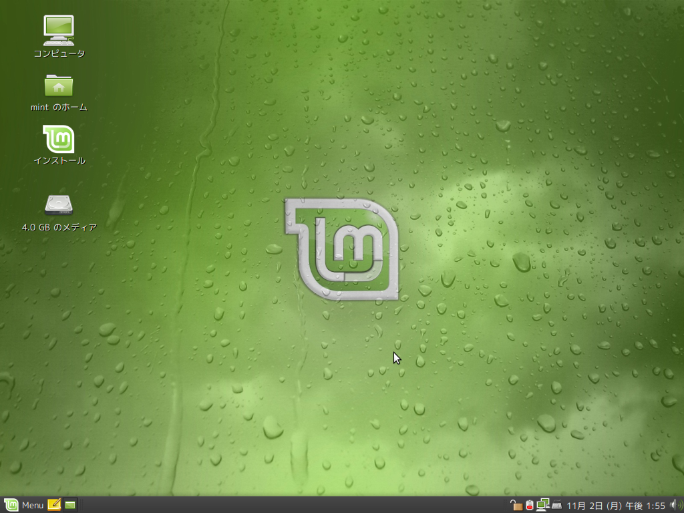Click the mint のホーム text label

(59, 107)
